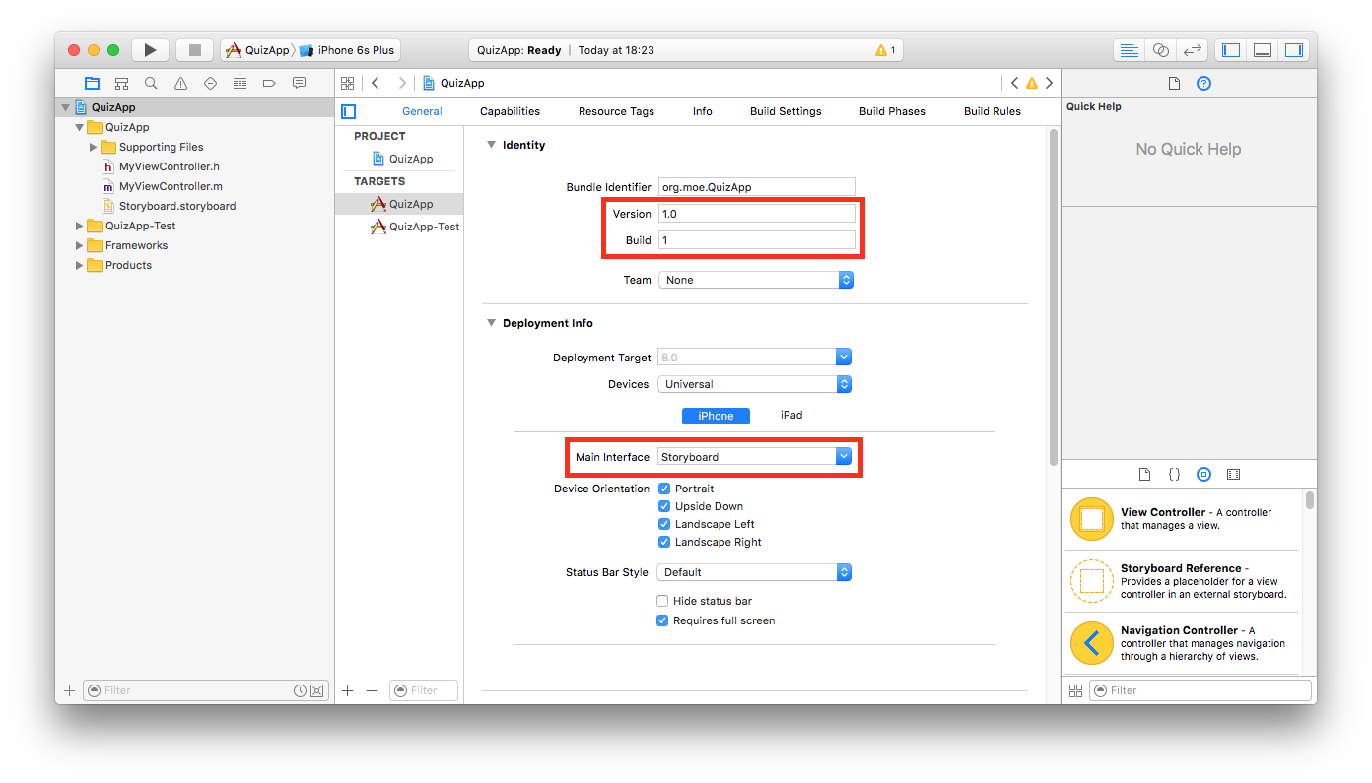
Task: Open the Report navigator speech bubble icon
Action: point(299,83)
